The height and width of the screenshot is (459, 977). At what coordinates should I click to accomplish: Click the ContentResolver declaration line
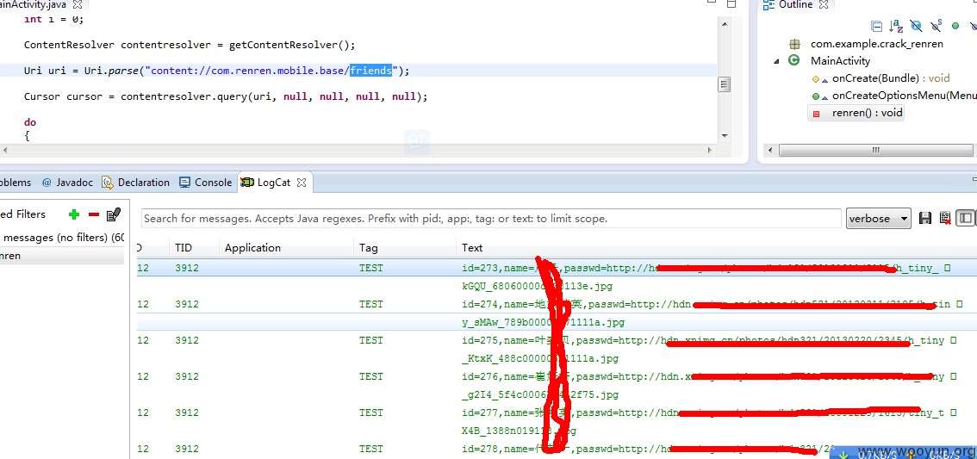pos(190,45)
